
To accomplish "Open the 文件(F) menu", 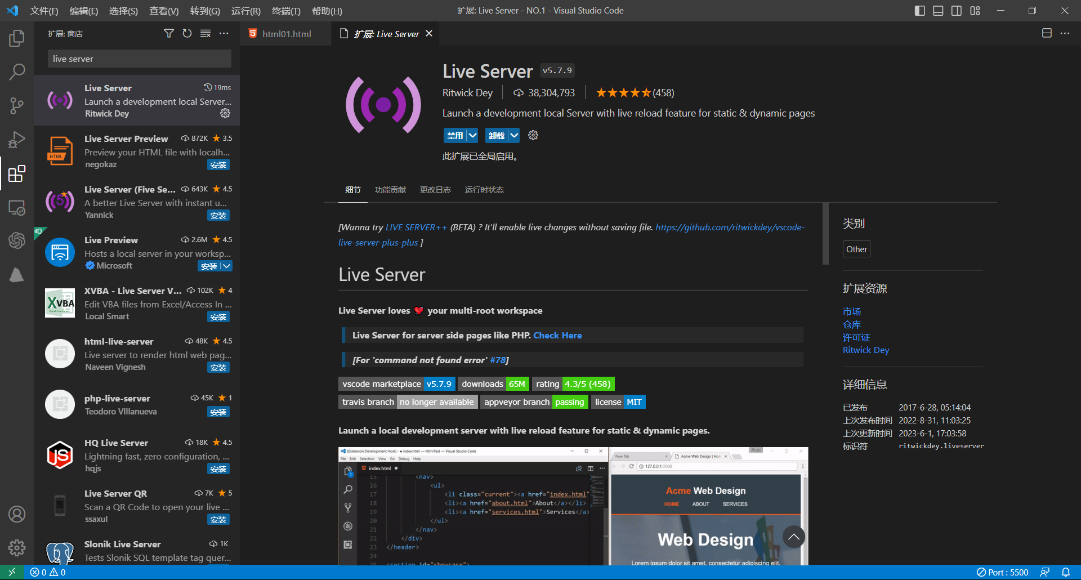I will pos(44,11).
